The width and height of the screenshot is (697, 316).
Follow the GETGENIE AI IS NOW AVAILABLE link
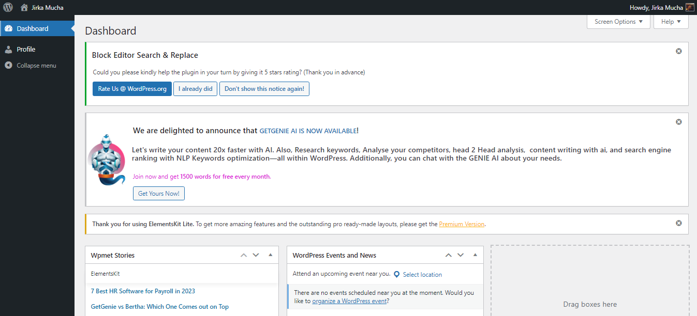point(308,131)
